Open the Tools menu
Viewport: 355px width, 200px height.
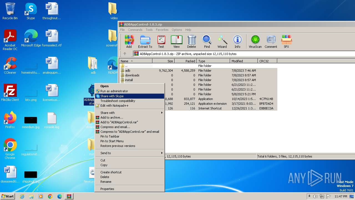click(149, 30)
